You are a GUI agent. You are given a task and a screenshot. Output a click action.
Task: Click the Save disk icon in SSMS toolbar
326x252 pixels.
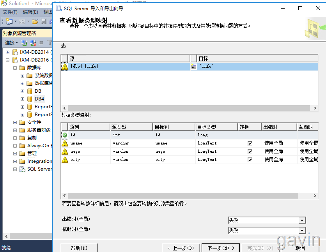click(44, 21)
